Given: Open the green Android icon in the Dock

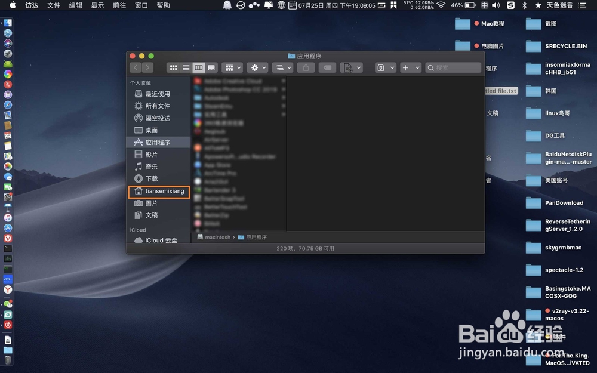Looking at the screenshot, I should [8, 64].
